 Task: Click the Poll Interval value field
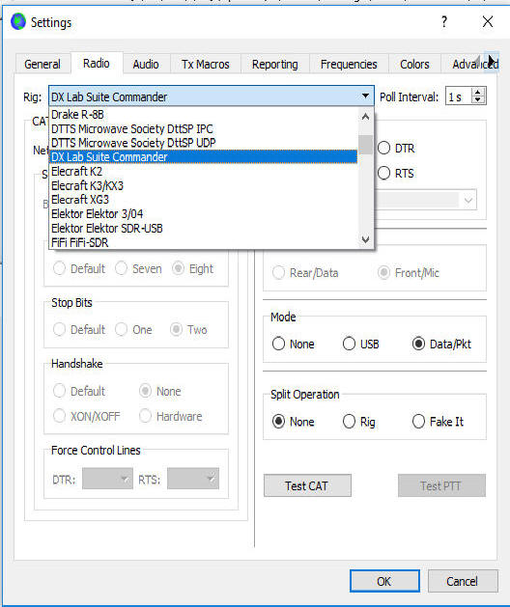tap(459, 97)
